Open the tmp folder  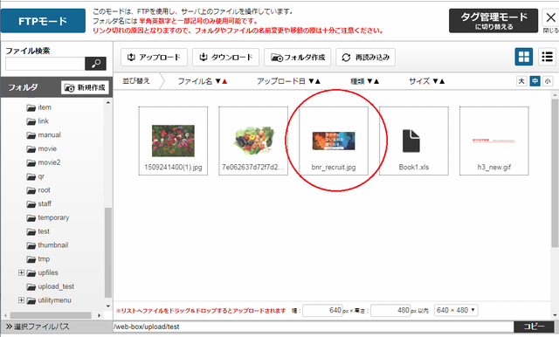pos(38,259)
